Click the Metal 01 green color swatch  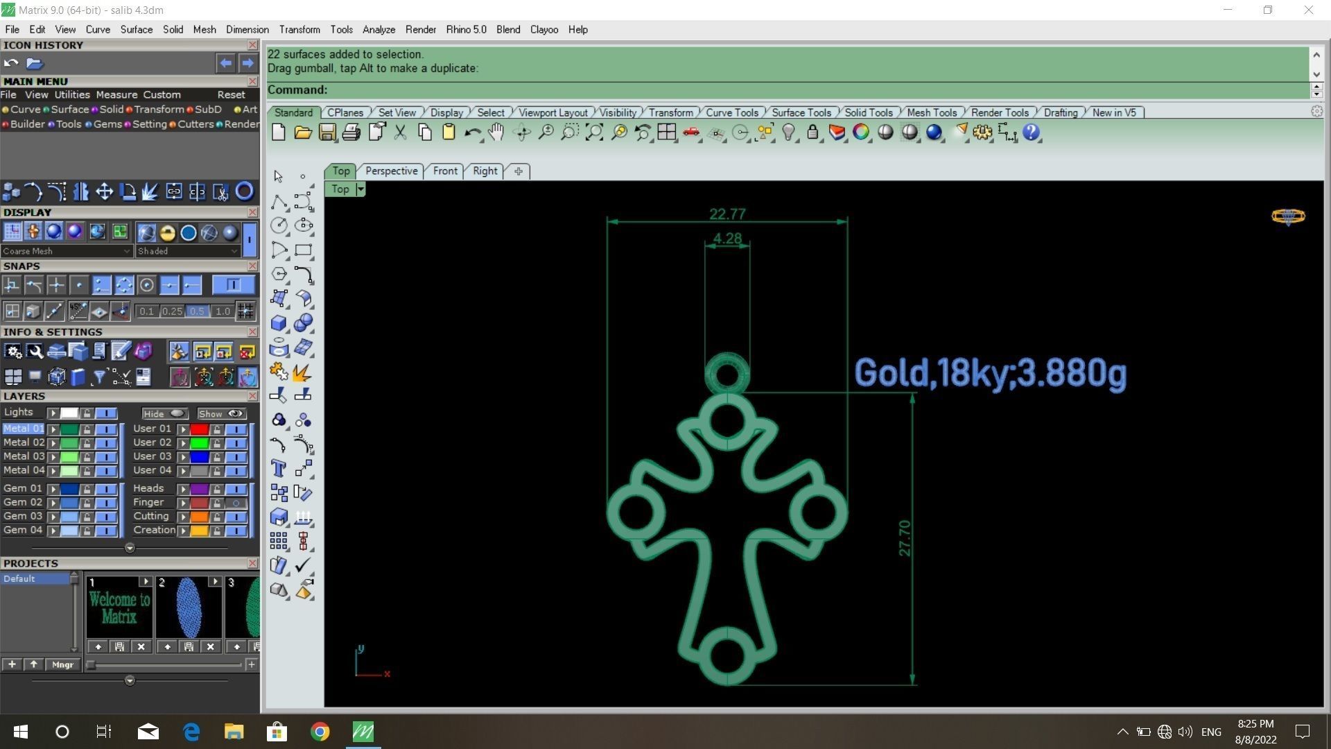click(69, 429)
